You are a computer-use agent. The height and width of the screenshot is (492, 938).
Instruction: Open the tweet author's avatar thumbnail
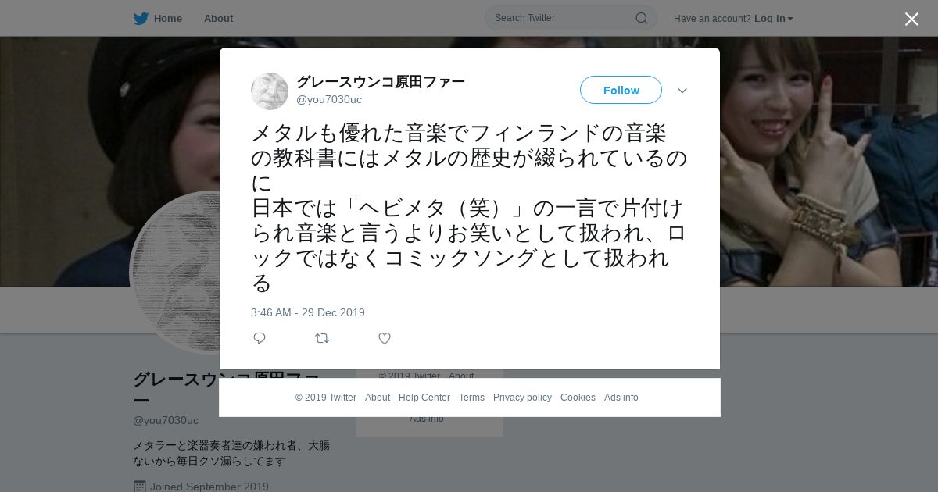pyautogui.click(x=270, y=91)
